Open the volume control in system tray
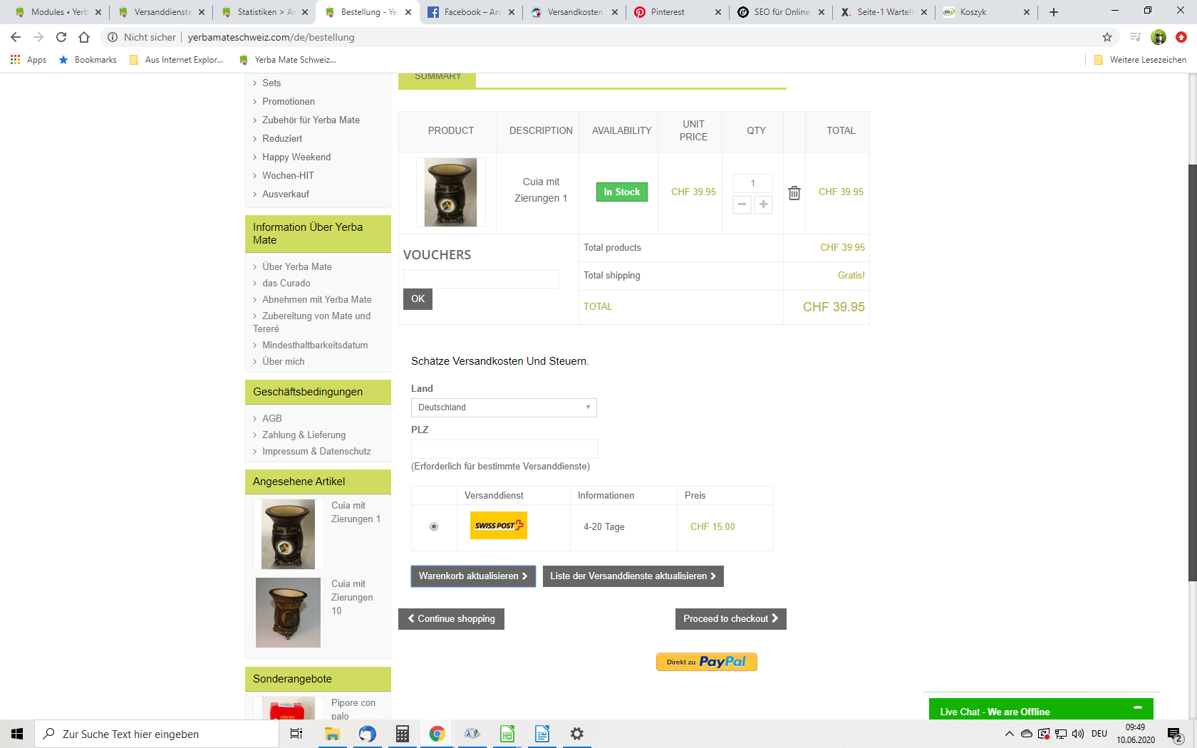The image size is (1197, 748). coord(1078,734)
